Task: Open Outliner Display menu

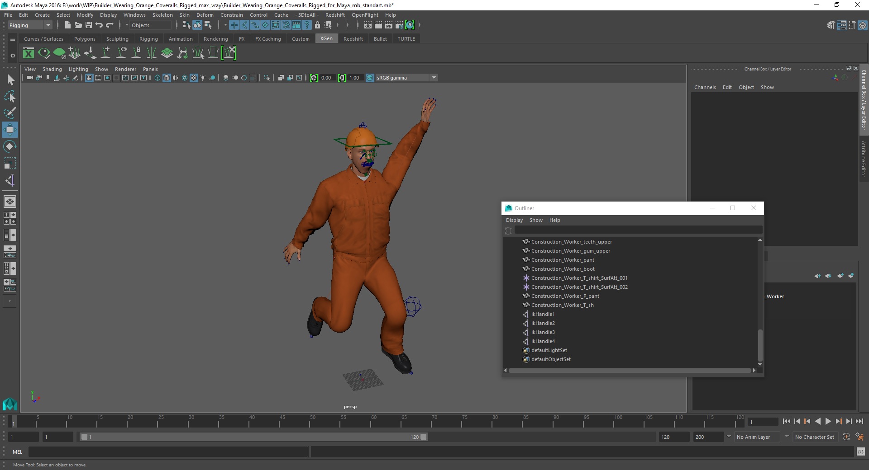Action: (514, 220)
